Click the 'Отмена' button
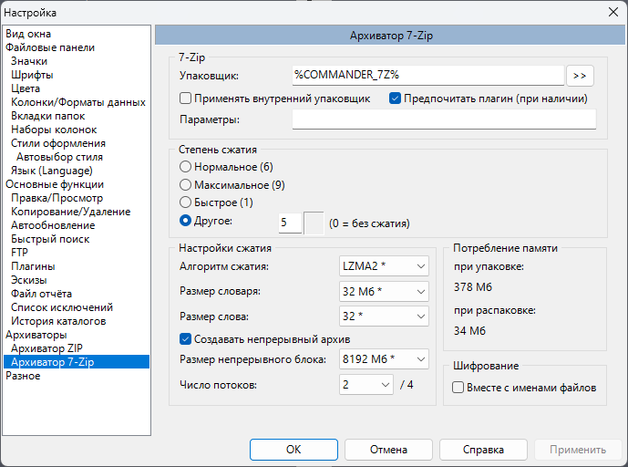Image resolution: width=628 pixels, height=467 pixels. point(388,450)
